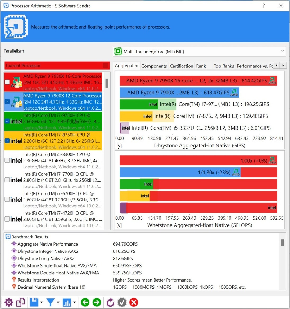Open the filter icon dropdown arrow

pyautogui.click(x=58, y=302)
